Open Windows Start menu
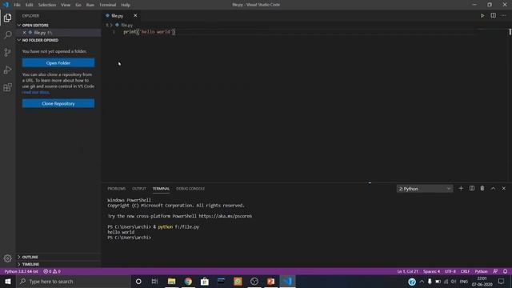Screen dimensions: 512x288 click(x=7, y=281)
